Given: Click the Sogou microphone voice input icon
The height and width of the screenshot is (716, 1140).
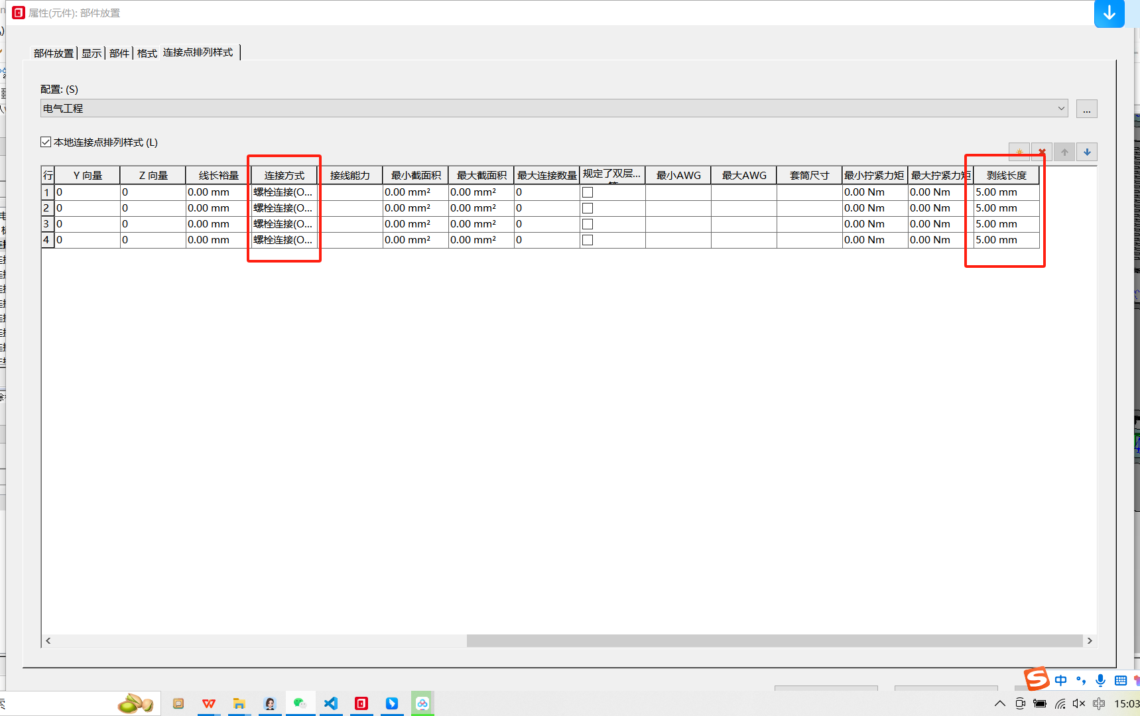Looking at the screenshot, I should tap(1101, 680).
